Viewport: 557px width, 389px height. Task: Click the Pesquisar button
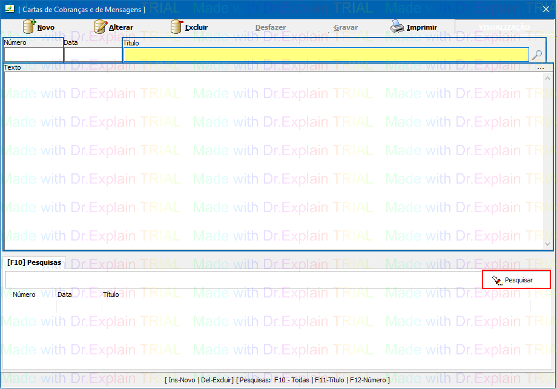[516, 280]
